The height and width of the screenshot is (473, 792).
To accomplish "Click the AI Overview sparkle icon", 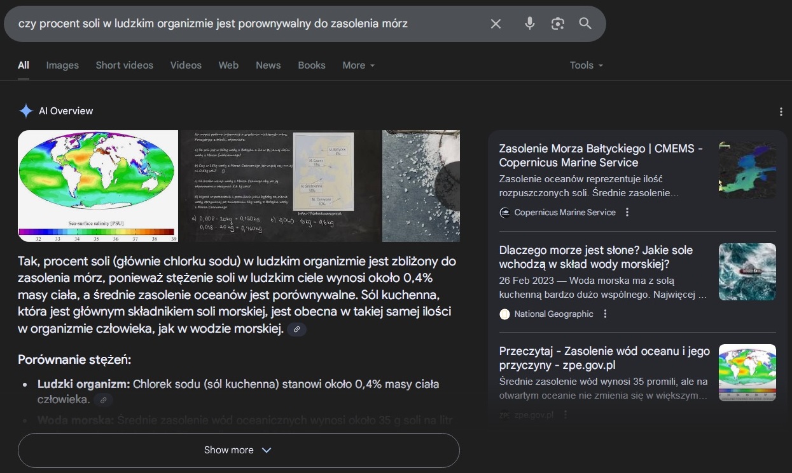I will [25, 110].
